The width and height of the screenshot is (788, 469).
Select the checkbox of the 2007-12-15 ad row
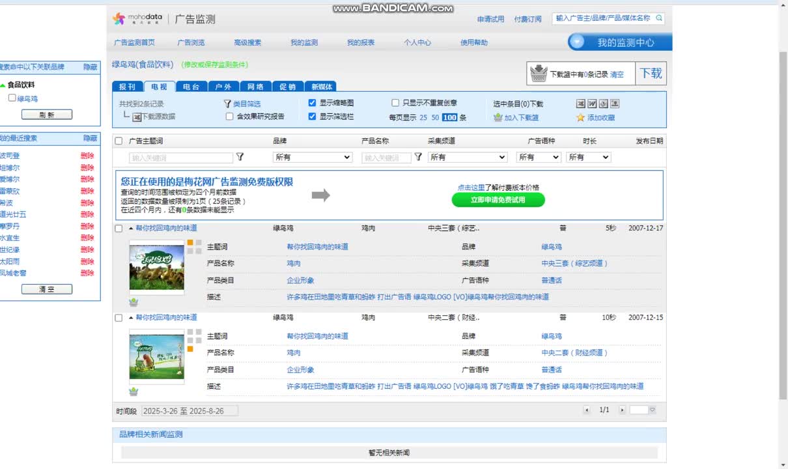(119, 318)
